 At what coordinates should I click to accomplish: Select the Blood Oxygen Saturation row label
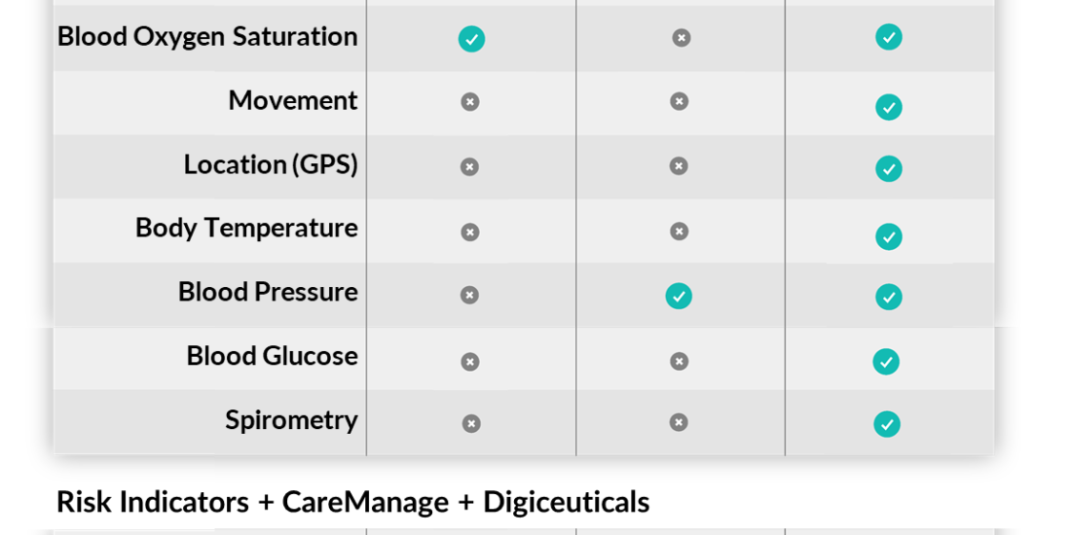[x=207, y=37]
